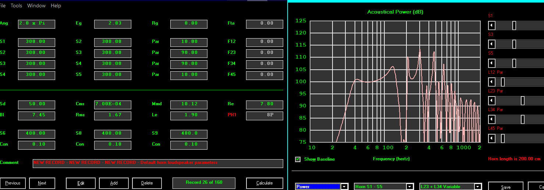Viewport: 544px width, 190px height.
Task: Click the Delete record button
Action: click(147, 183)
